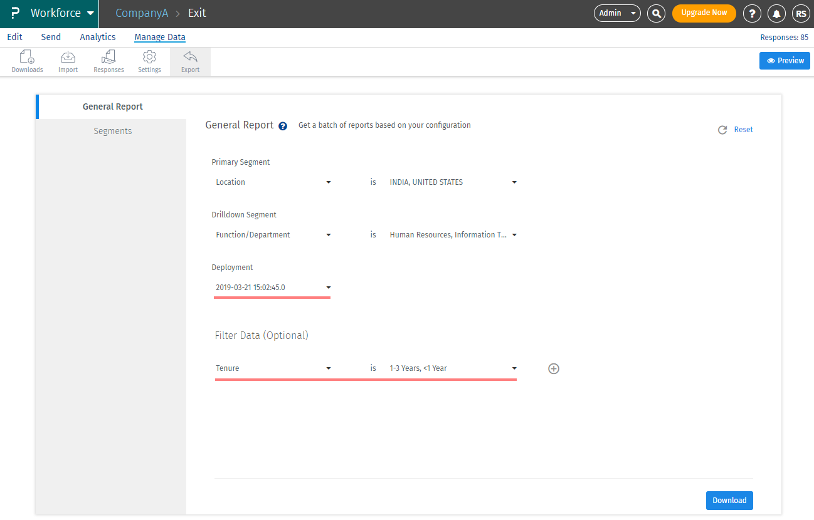Click the General Report info icon
The height and width of the screenshot is (520, 814).
(283, 126)
